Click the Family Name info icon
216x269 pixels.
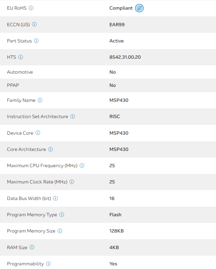40,100
